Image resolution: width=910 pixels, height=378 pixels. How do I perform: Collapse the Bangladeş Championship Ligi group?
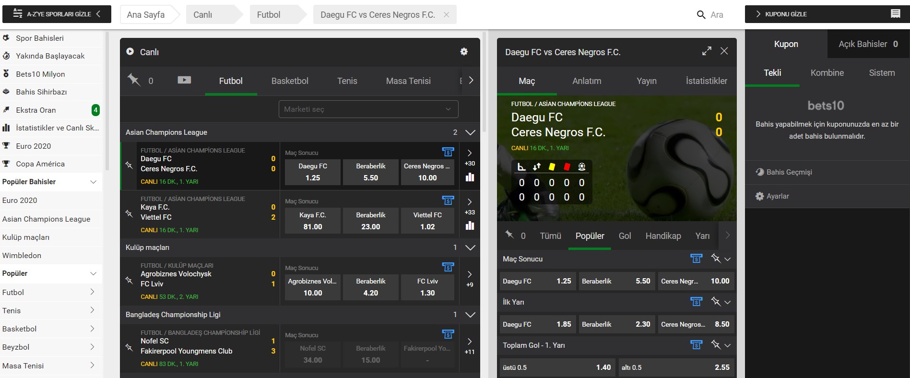click(470, 315)
